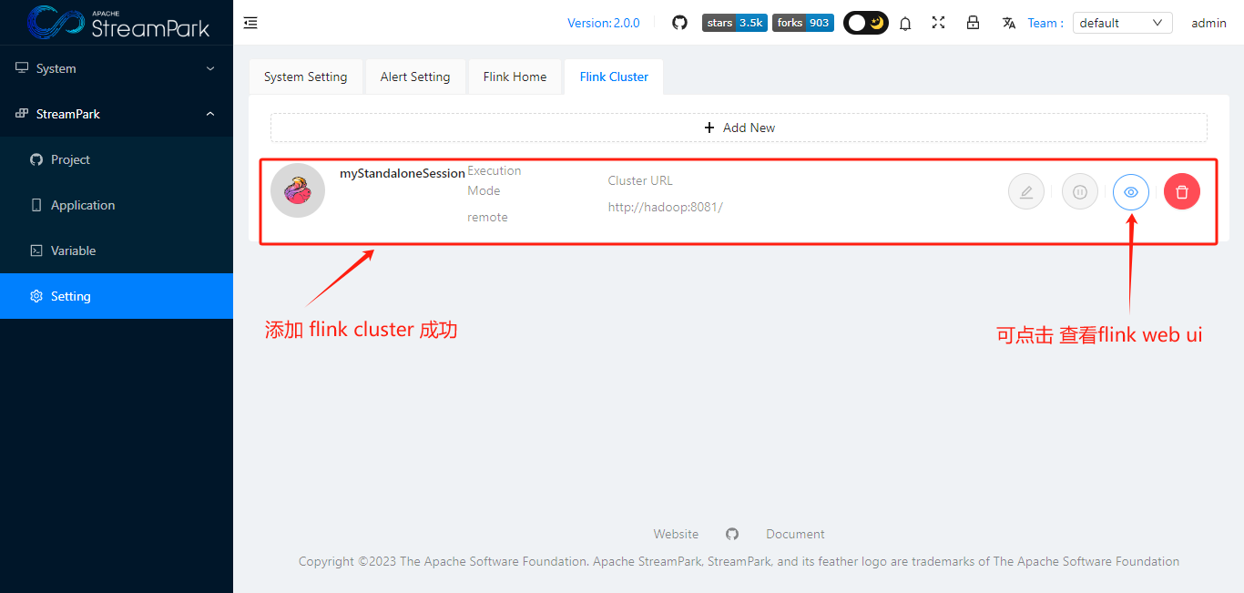Open the notifications bell
Viewport: 1244px width, 593px height.
click(x=905, y=24)
